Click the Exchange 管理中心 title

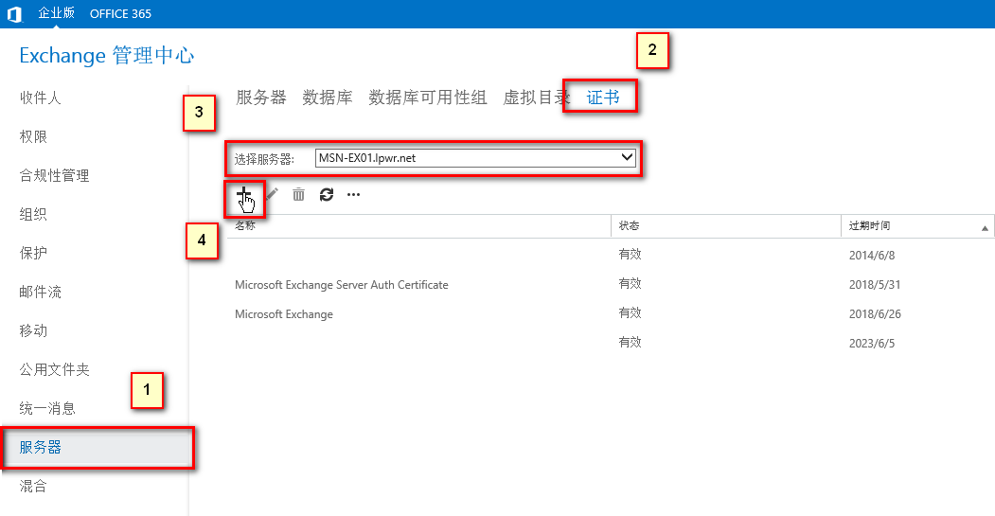[107, 55]
